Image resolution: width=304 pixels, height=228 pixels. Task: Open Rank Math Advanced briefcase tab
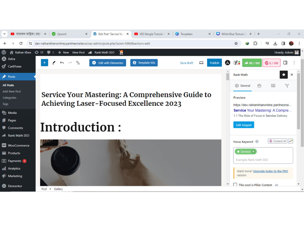[259, 86]
